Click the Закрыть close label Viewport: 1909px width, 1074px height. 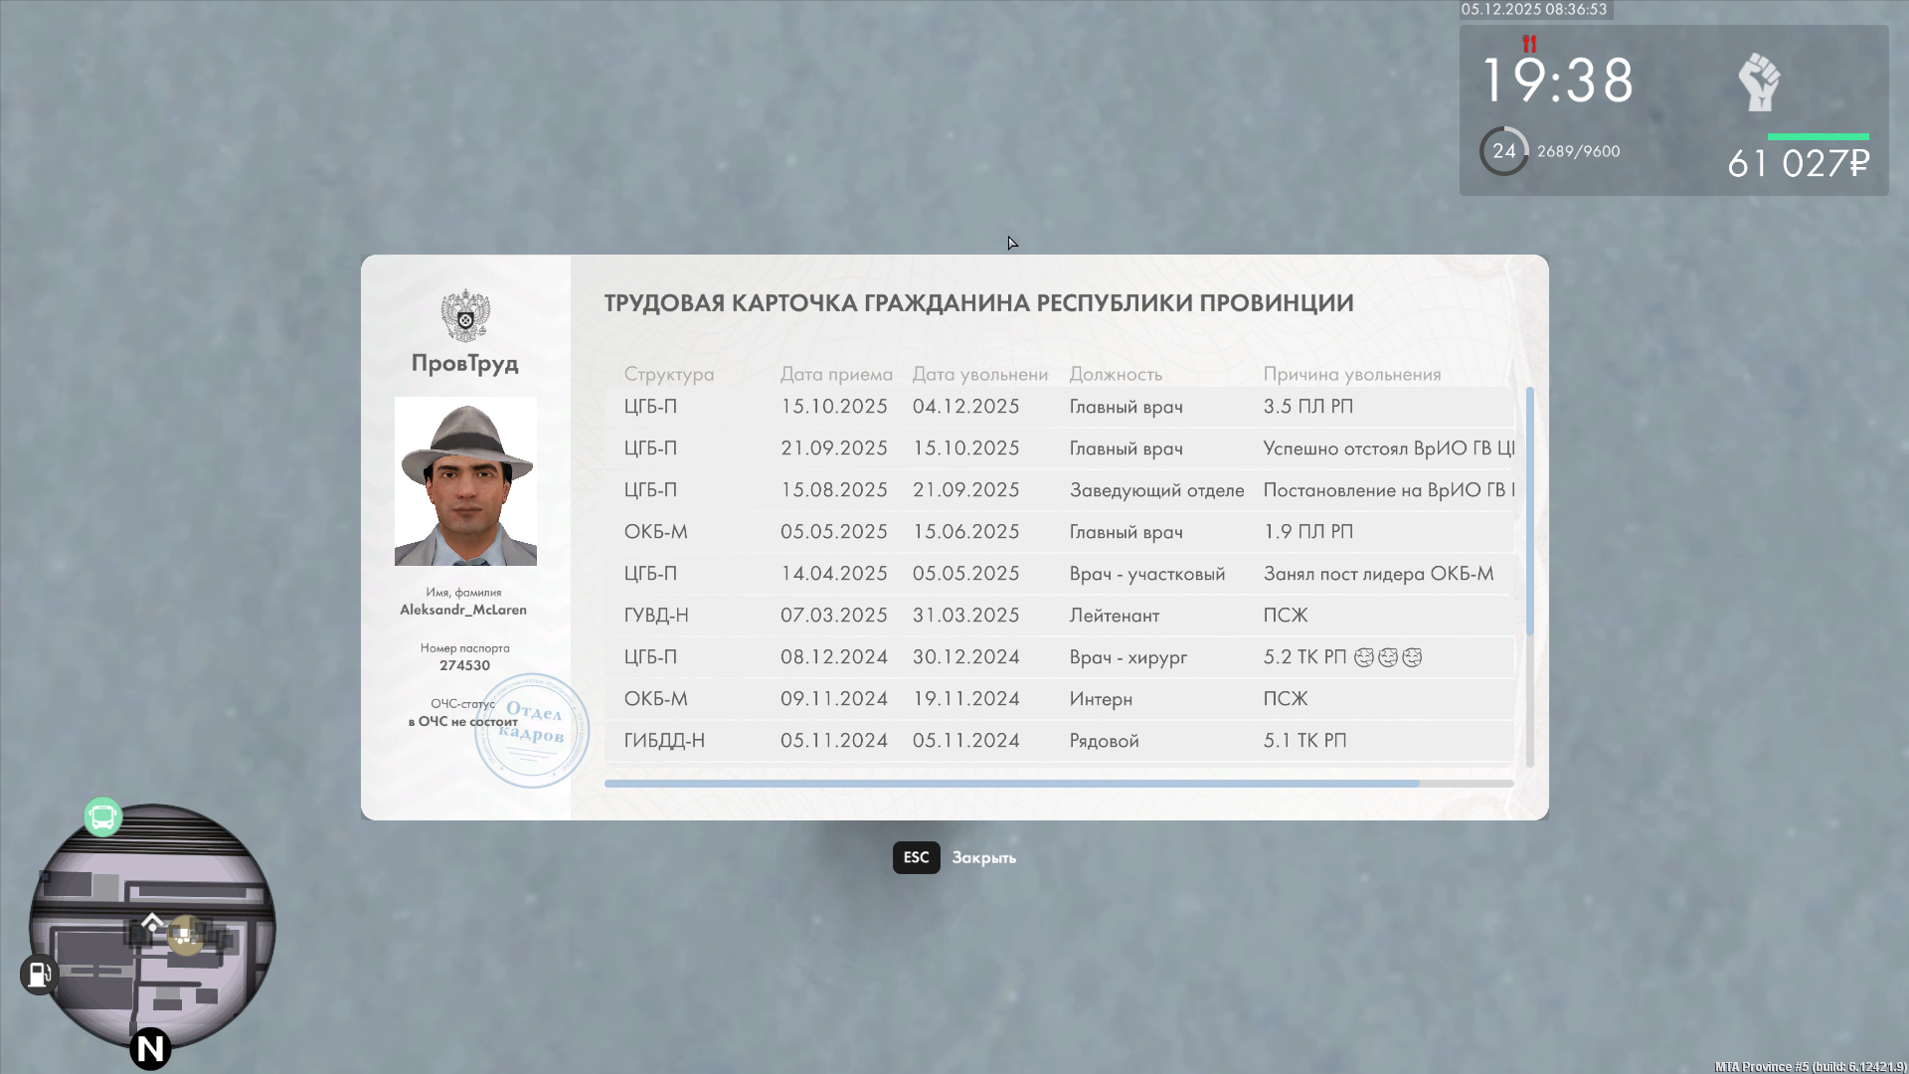click(983, 858)
